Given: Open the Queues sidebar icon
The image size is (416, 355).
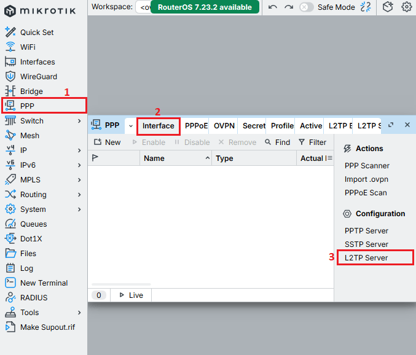Looking at the screenshot, I should [x=10, y=224].
